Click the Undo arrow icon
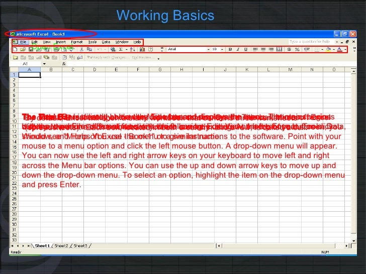Screen dimensions: 366x274 click(100, 49)
